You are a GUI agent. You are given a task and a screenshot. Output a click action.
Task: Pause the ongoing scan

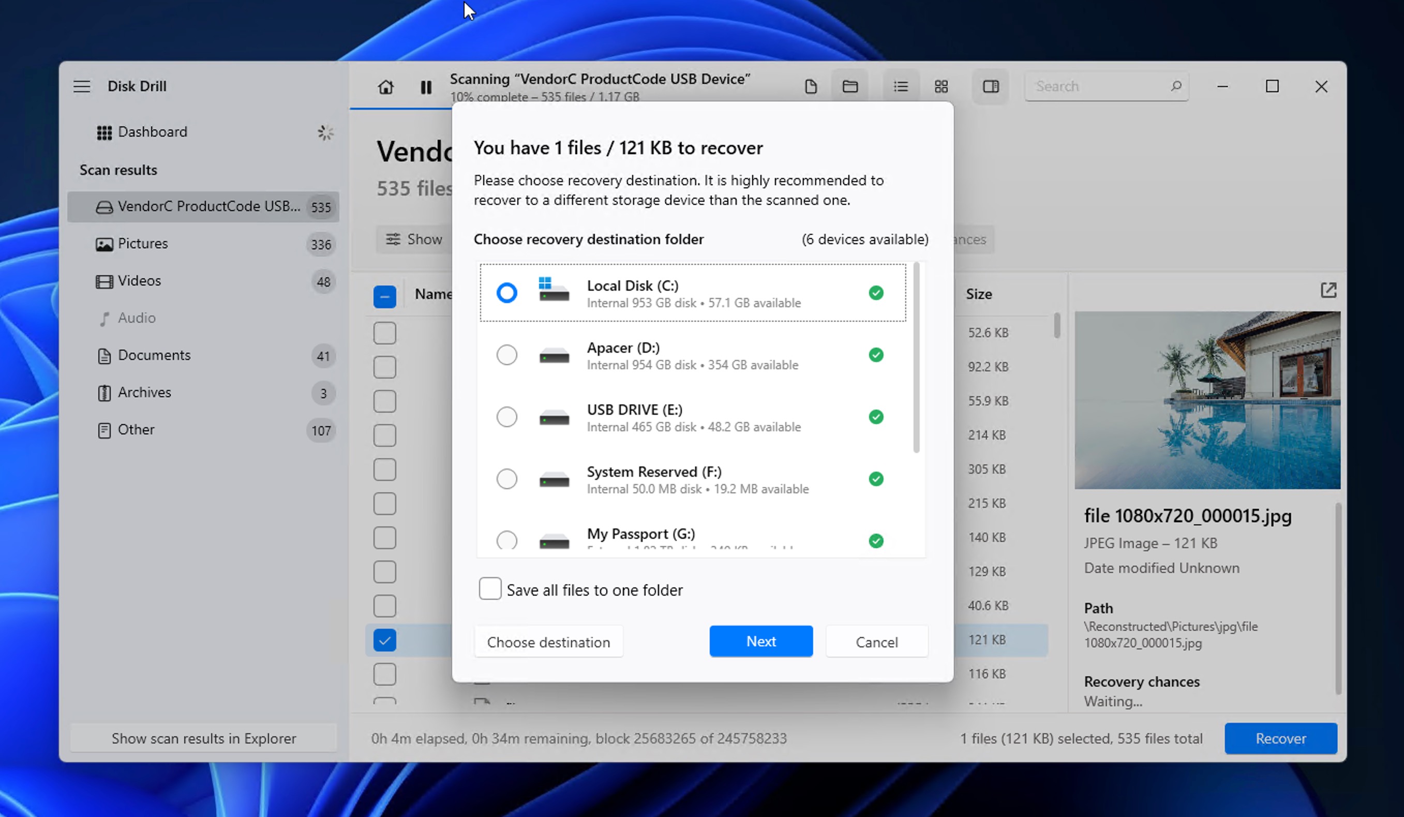click(426, 87)
